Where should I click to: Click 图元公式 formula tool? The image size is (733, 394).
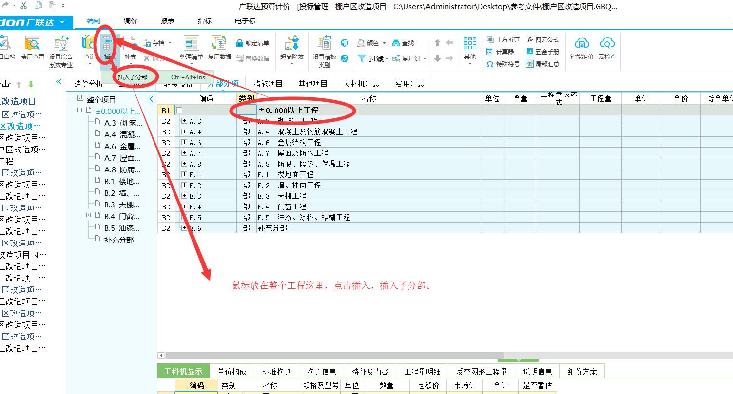tap(542, 39)
